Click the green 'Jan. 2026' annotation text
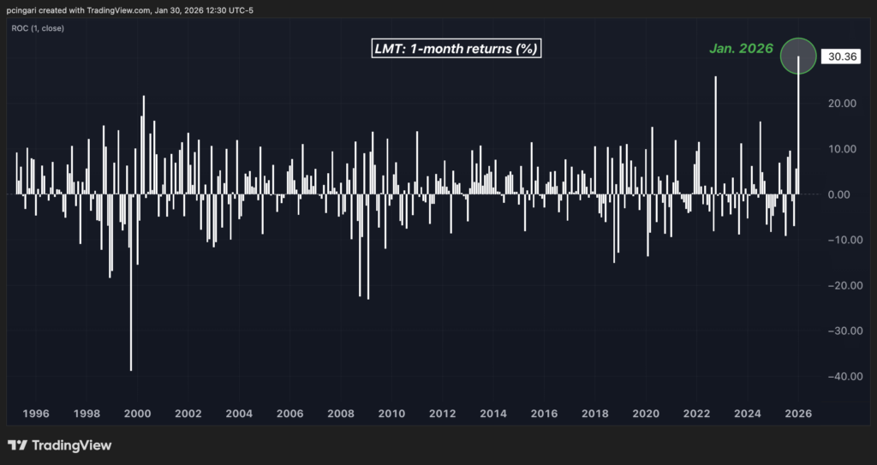 pyautogui.click(x=741, y=49)
